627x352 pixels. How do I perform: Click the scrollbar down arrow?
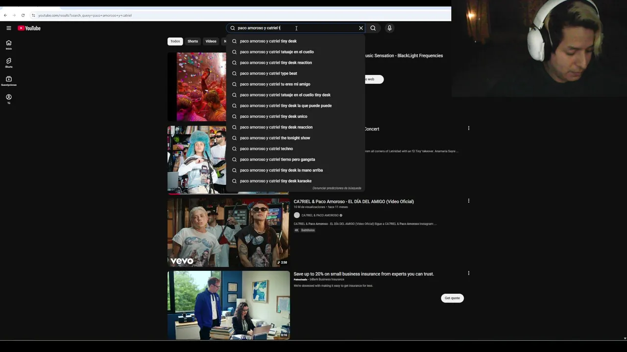click(625, 338)
